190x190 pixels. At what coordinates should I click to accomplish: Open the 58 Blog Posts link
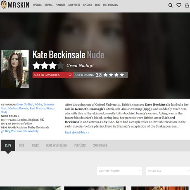(20, 131)
